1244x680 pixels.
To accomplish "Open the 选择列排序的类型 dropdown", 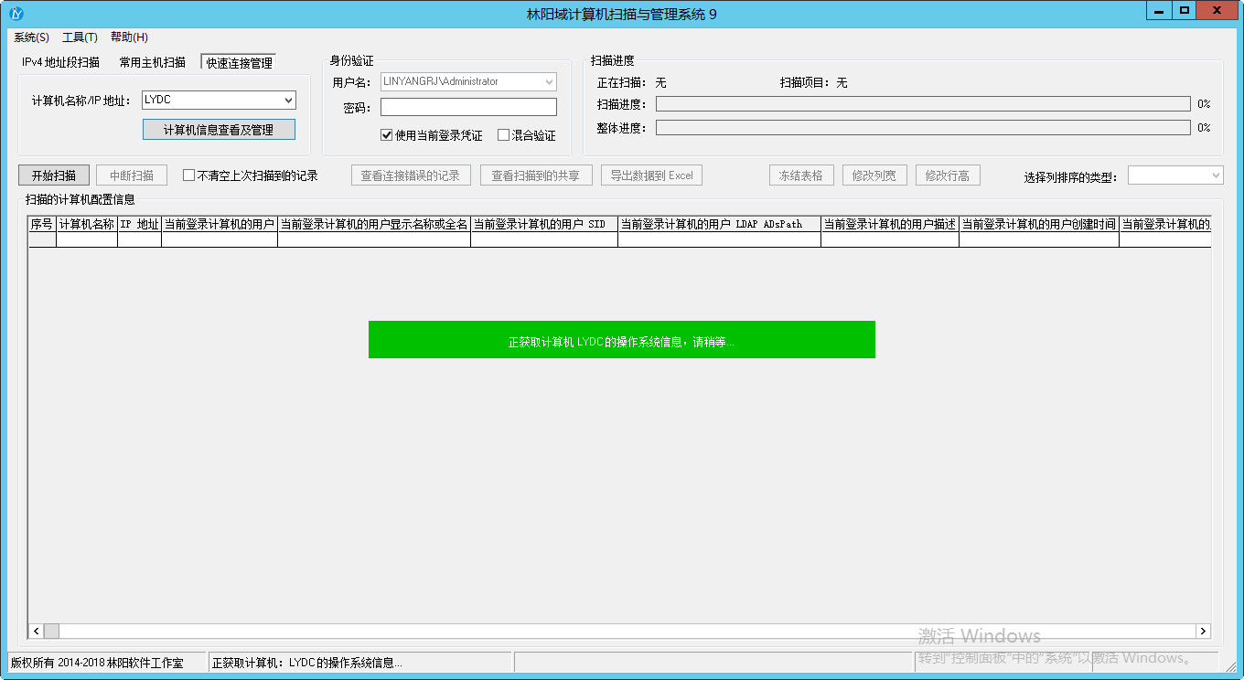I will click(1215, 175).
